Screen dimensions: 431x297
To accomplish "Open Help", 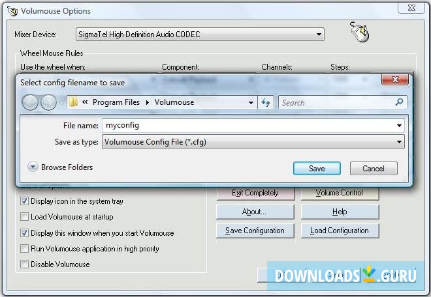I will tap(340, 212).
